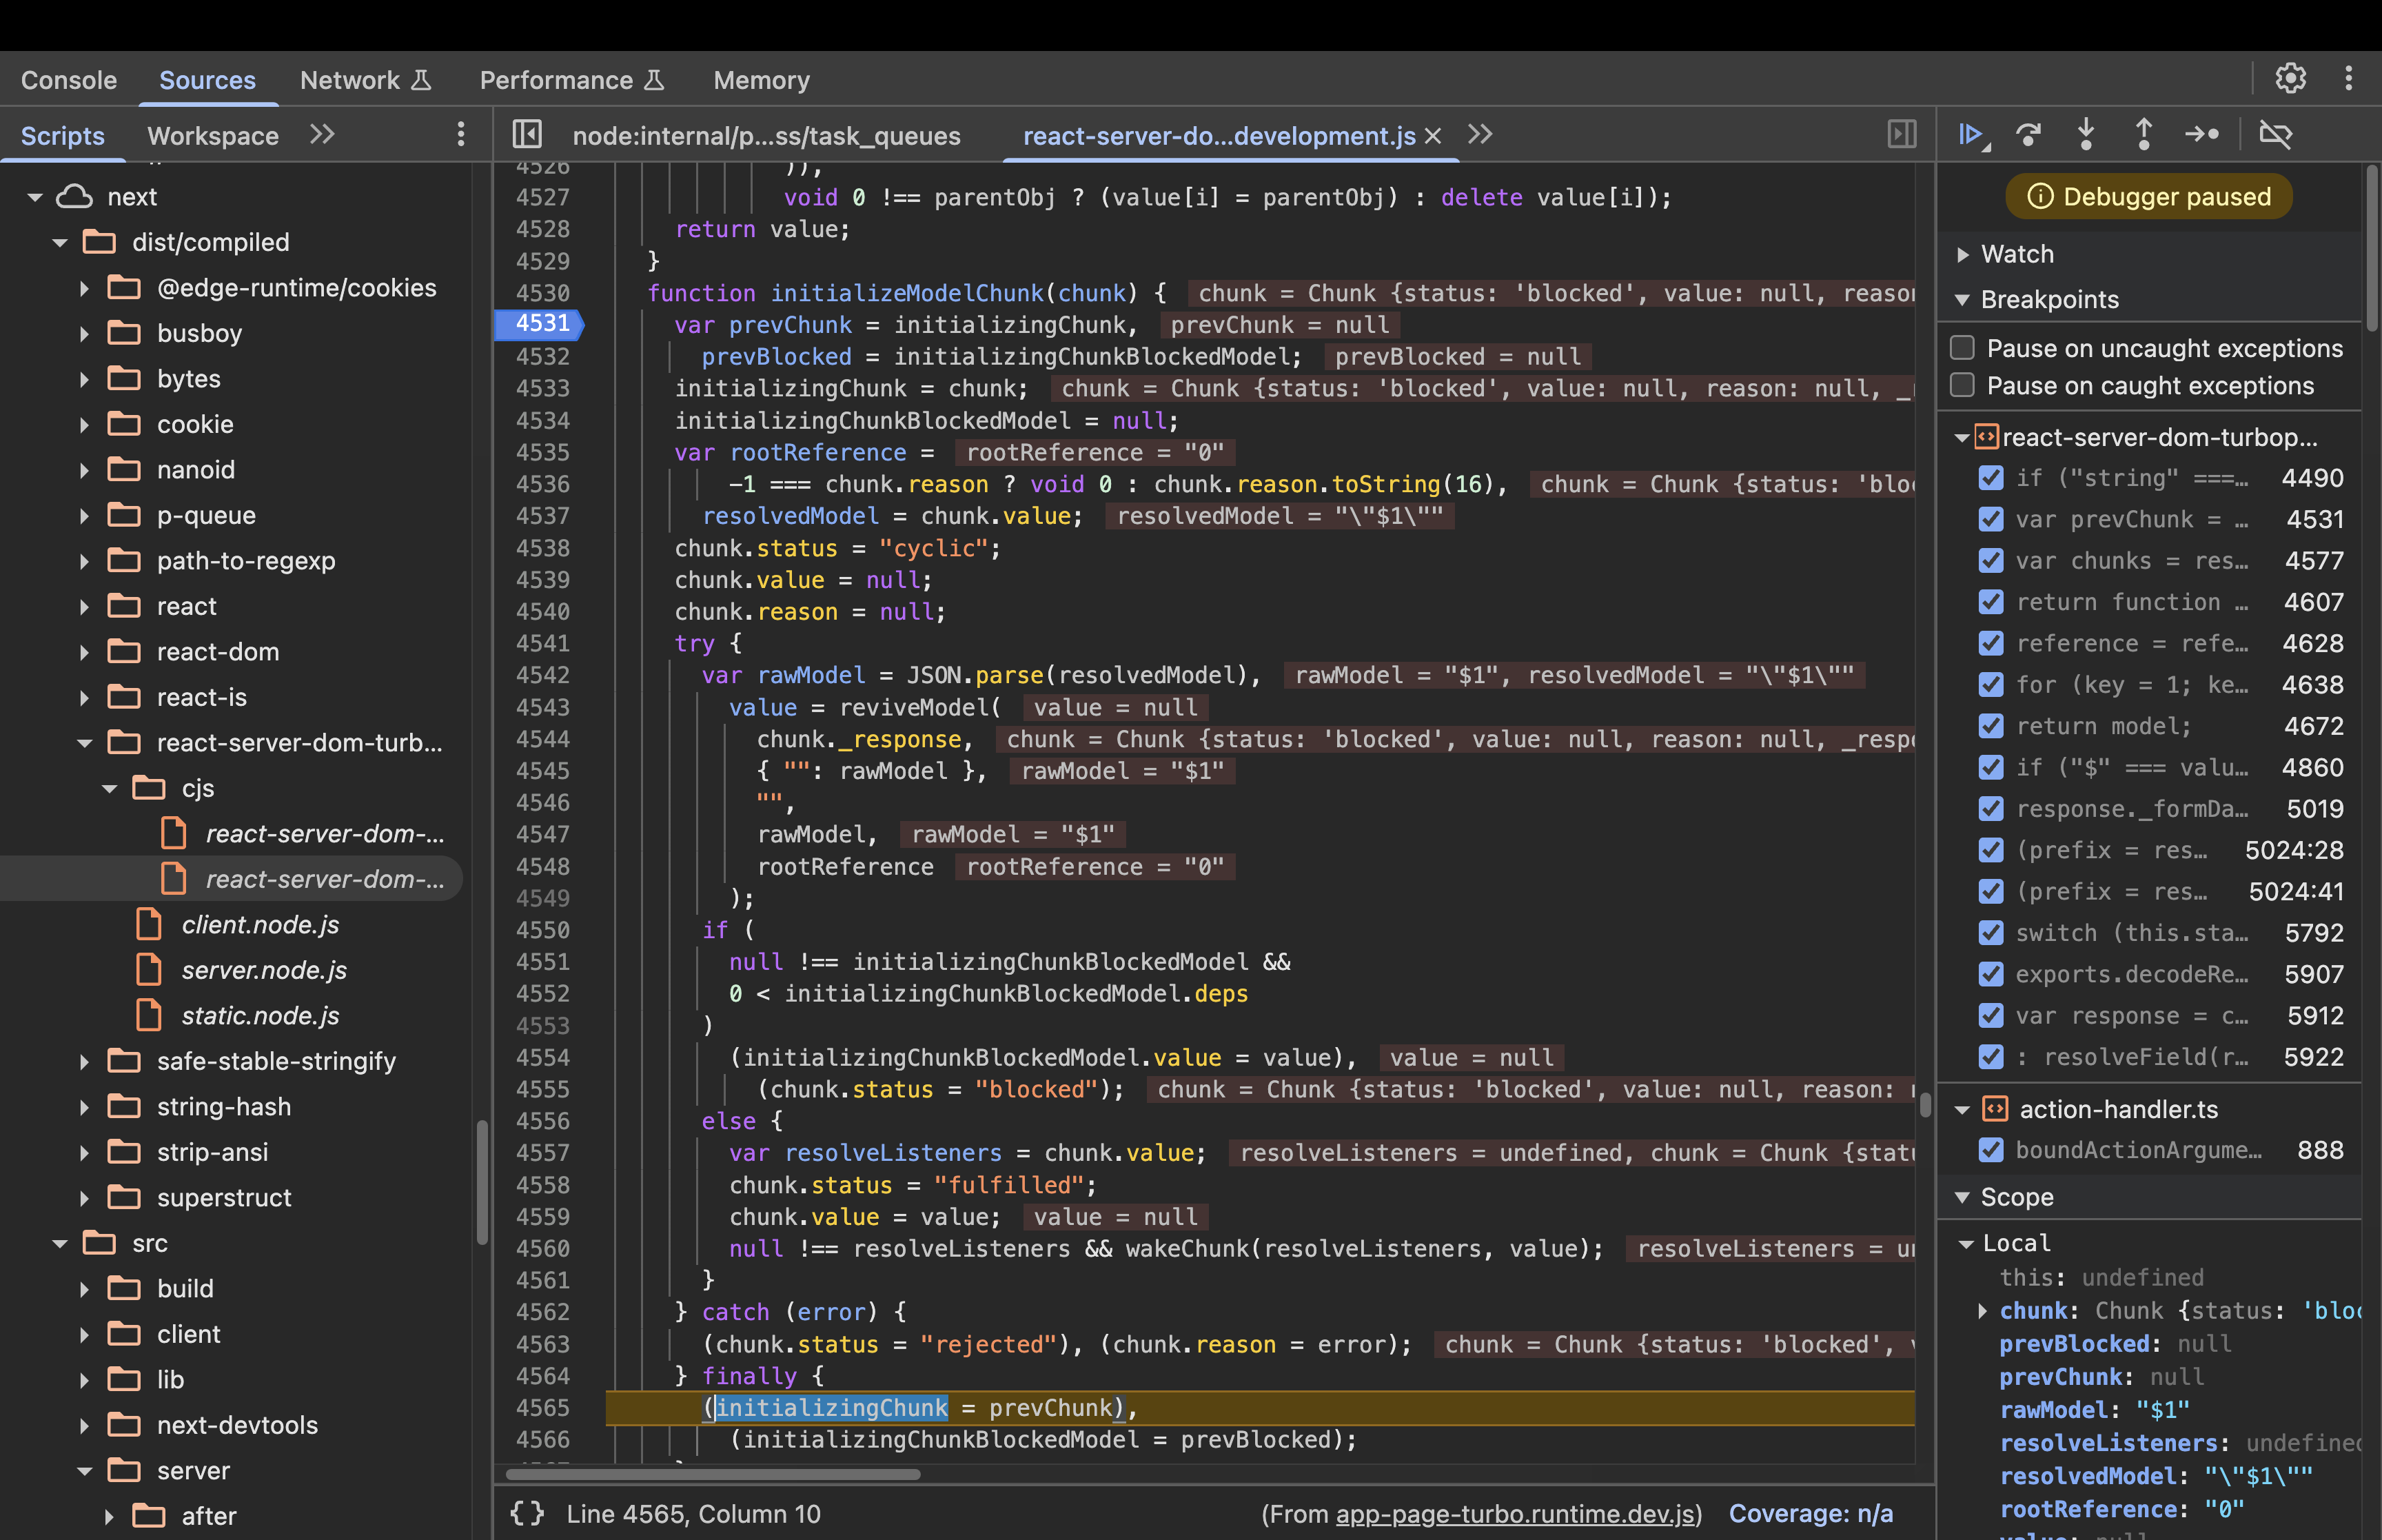Click the Step icon in debugger toolbar

tap(2202, 134)
